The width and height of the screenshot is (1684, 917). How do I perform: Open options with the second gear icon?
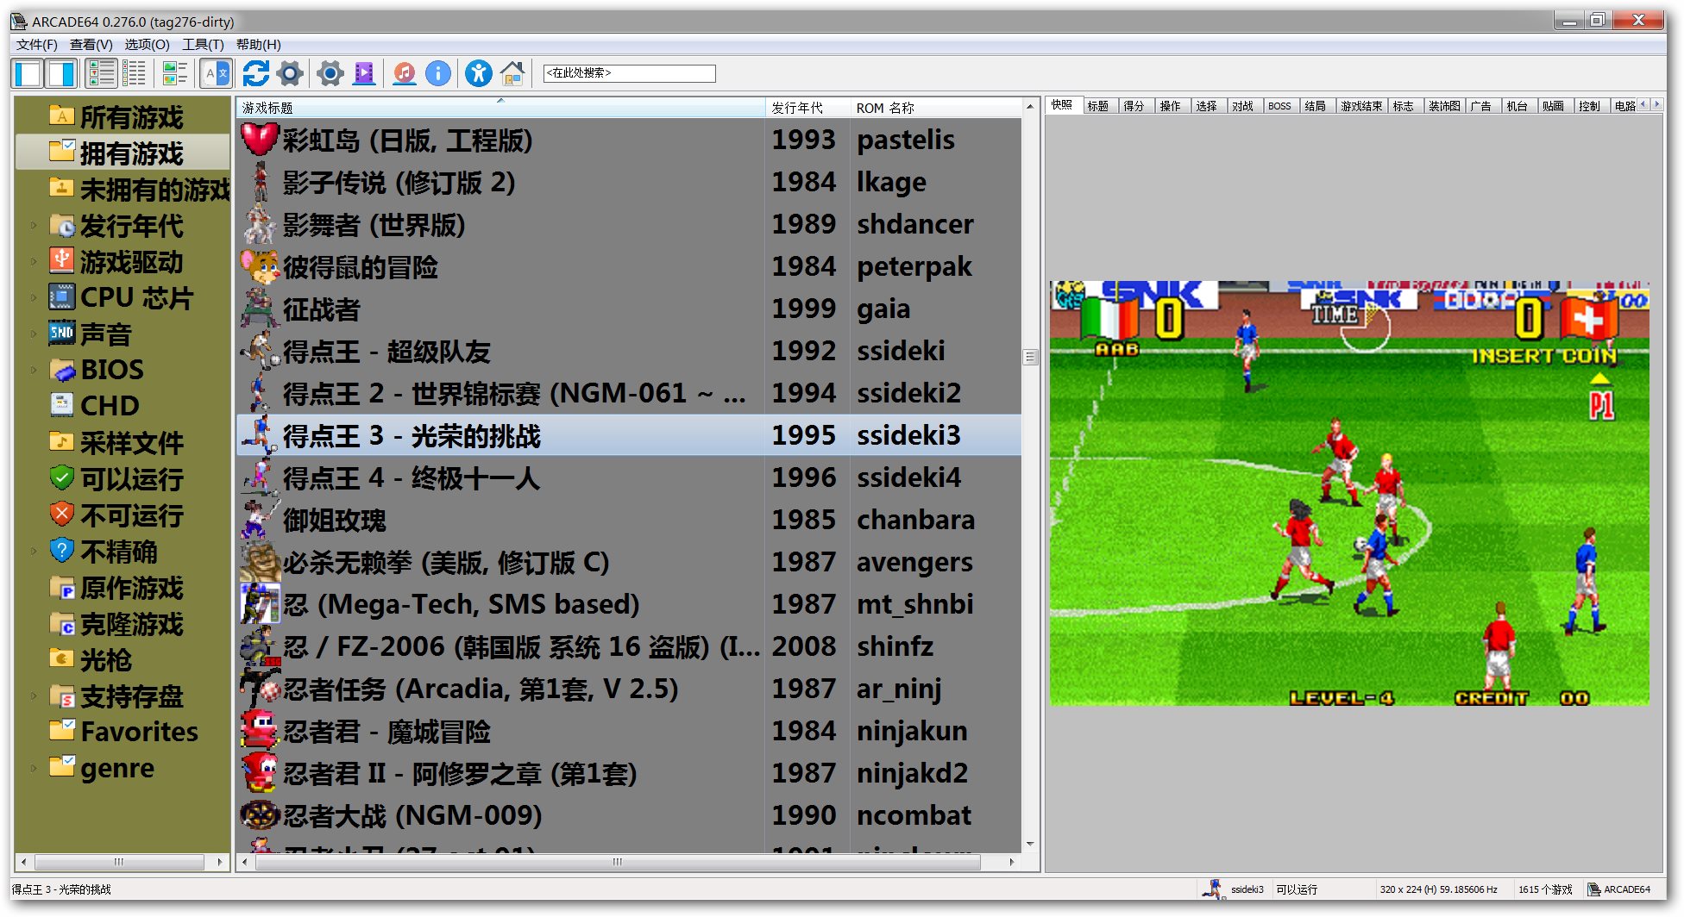(x=330, y=74)
